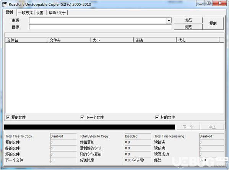This screenshot has height=170, width=229.
Task: Toggle the 复制文件 checkbox
Action: point(8,117)
